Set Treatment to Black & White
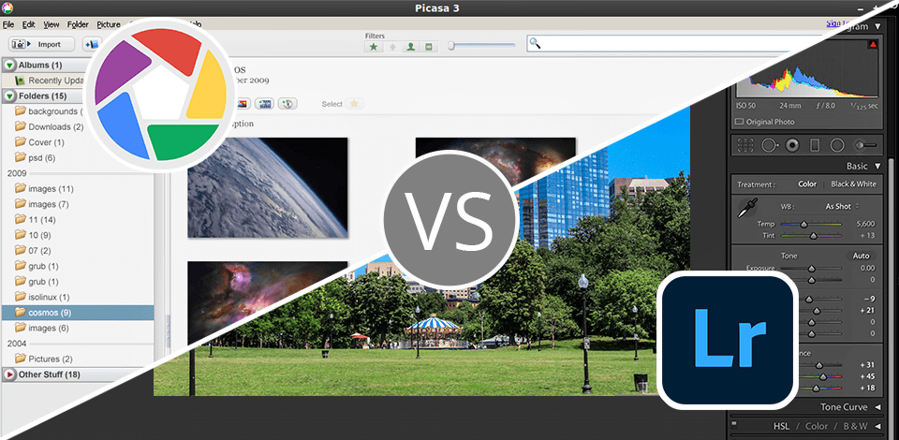899x440 pixels. (x=854, y=183)
